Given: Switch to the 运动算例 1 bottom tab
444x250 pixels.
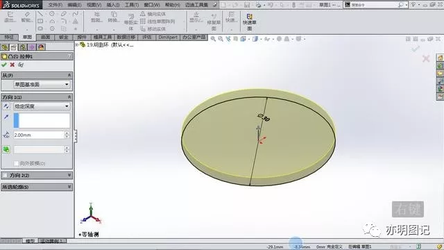Looking at the screenshot, I should (53, 241).
